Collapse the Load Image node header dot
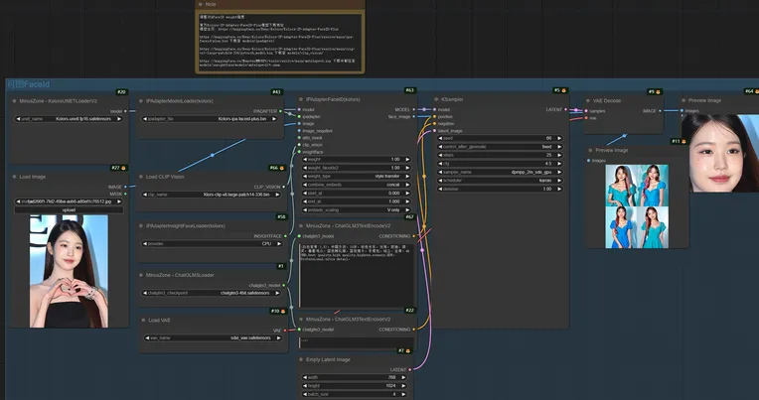 pyautogui.click(x=13, y=177)
